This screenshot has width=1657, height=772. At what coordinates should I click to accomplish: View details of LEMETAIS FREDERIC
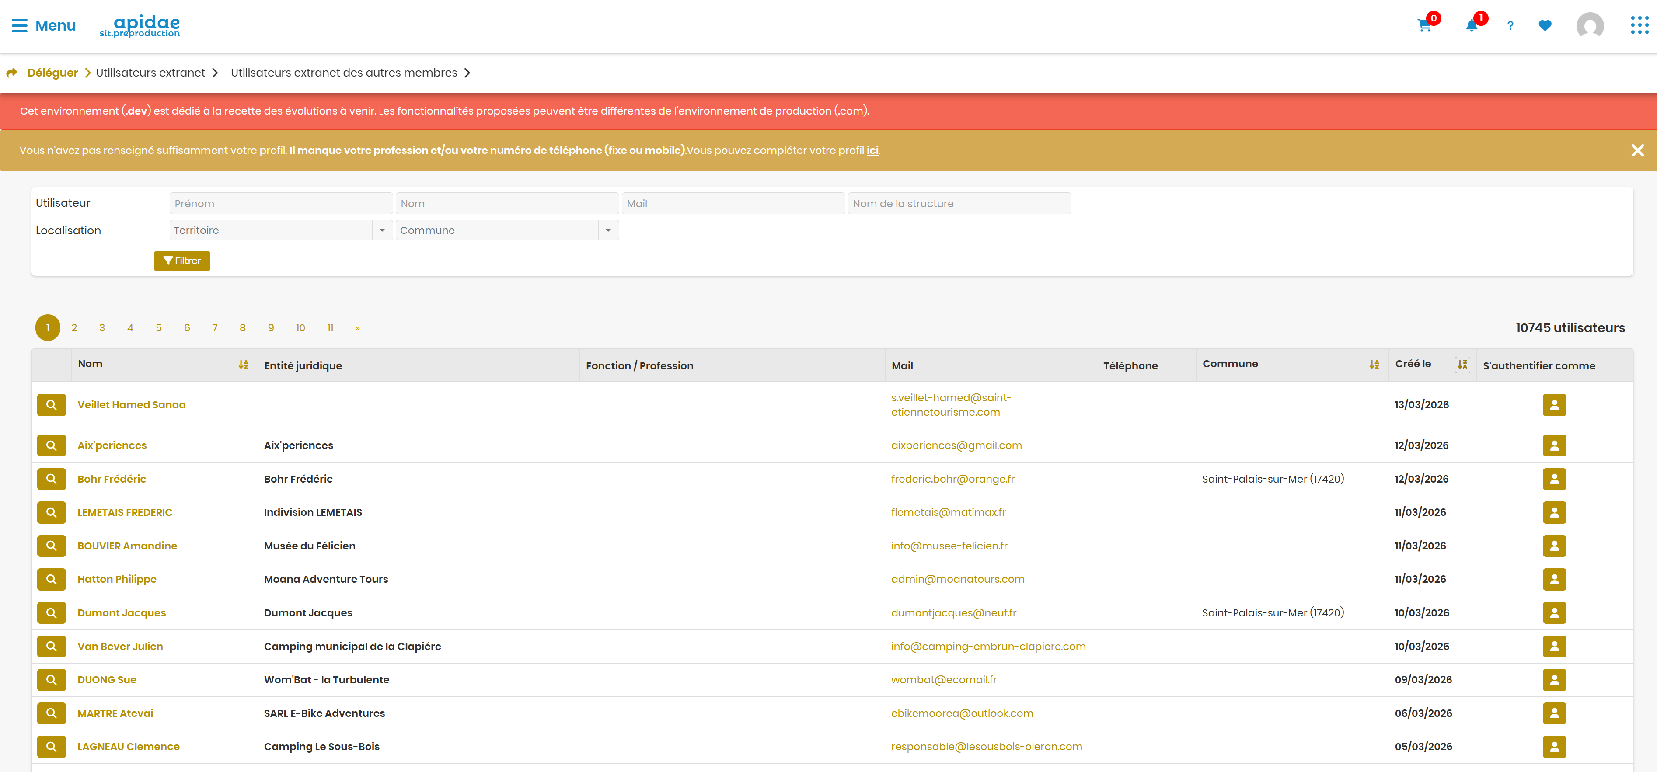pos(52,512)
